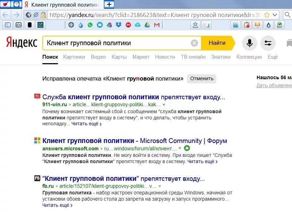Switch to the Коллекции tab

tap(249, 57)
